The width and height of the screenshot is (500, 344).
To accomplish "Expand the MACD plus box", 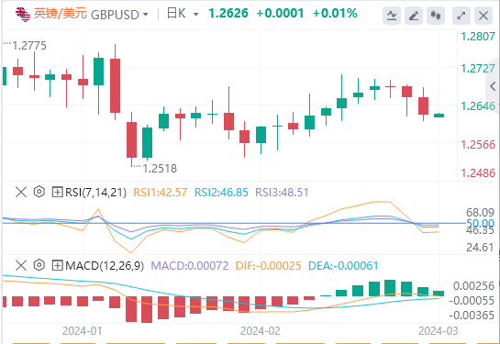I will [58, 265].
